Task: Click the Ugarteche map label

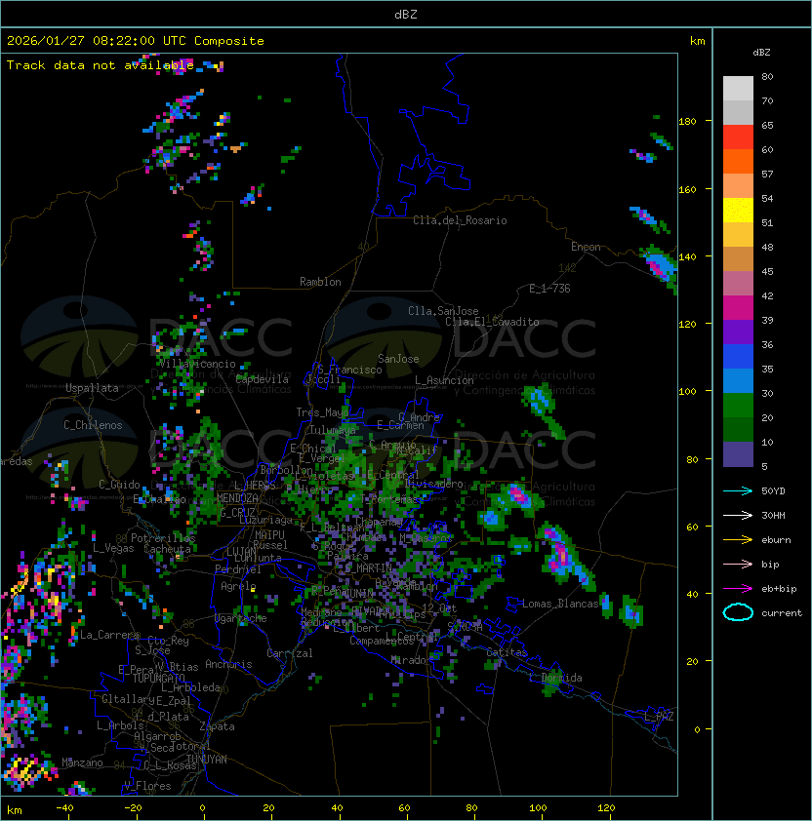Action: tap(241, 618)
